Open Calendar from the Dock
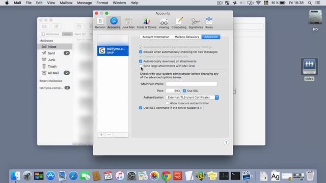This screenshot has height=183, width=326. coord(108,176)
